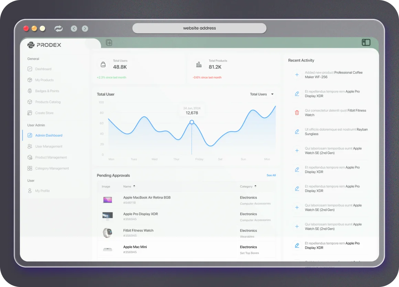Click the browser forward arrow button
This screenshot has height=287, width=399.
(85, 29)
